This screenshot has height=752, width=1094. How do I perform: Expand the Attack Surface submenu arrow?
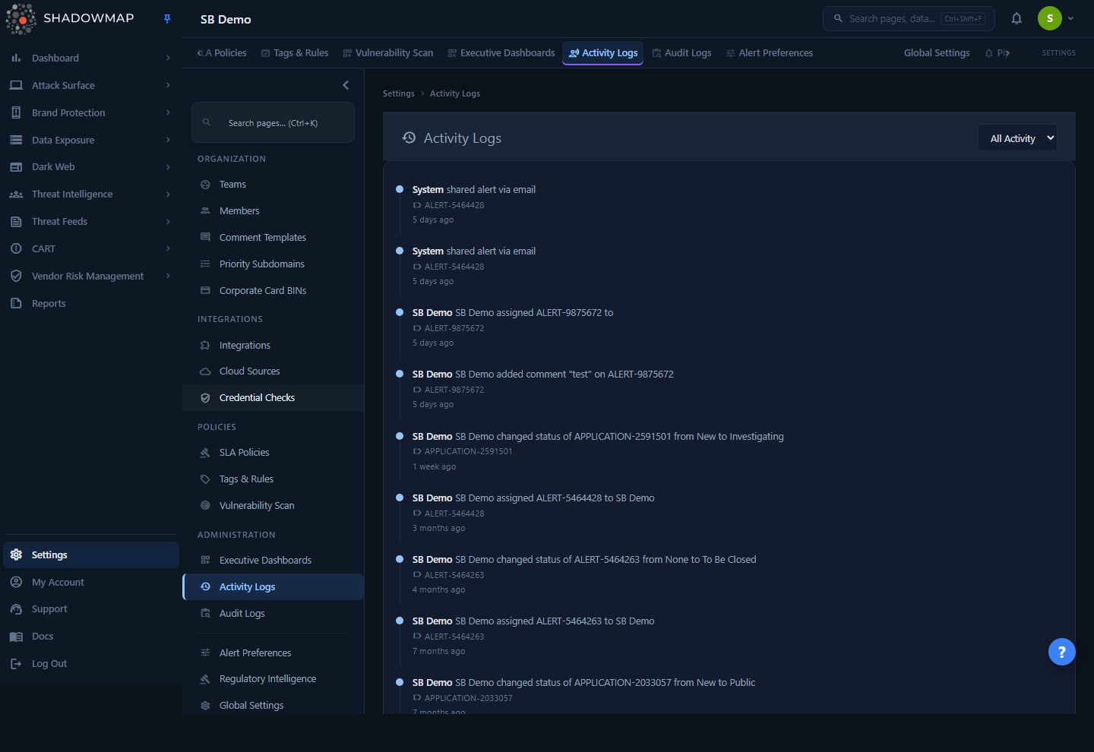click(x=168, y=85)
